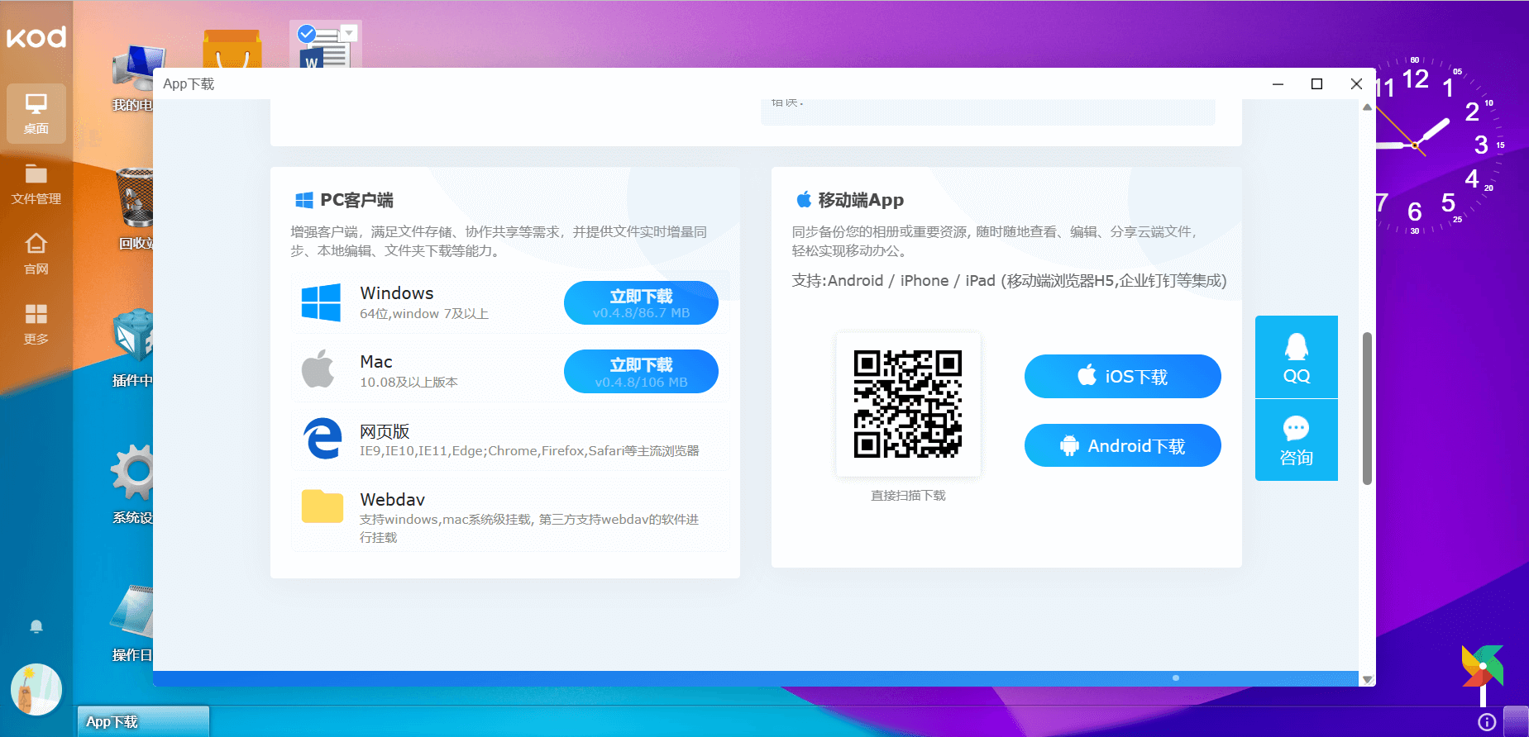
Task: Close the App下载 window
Action: [x=1356, y=84]
